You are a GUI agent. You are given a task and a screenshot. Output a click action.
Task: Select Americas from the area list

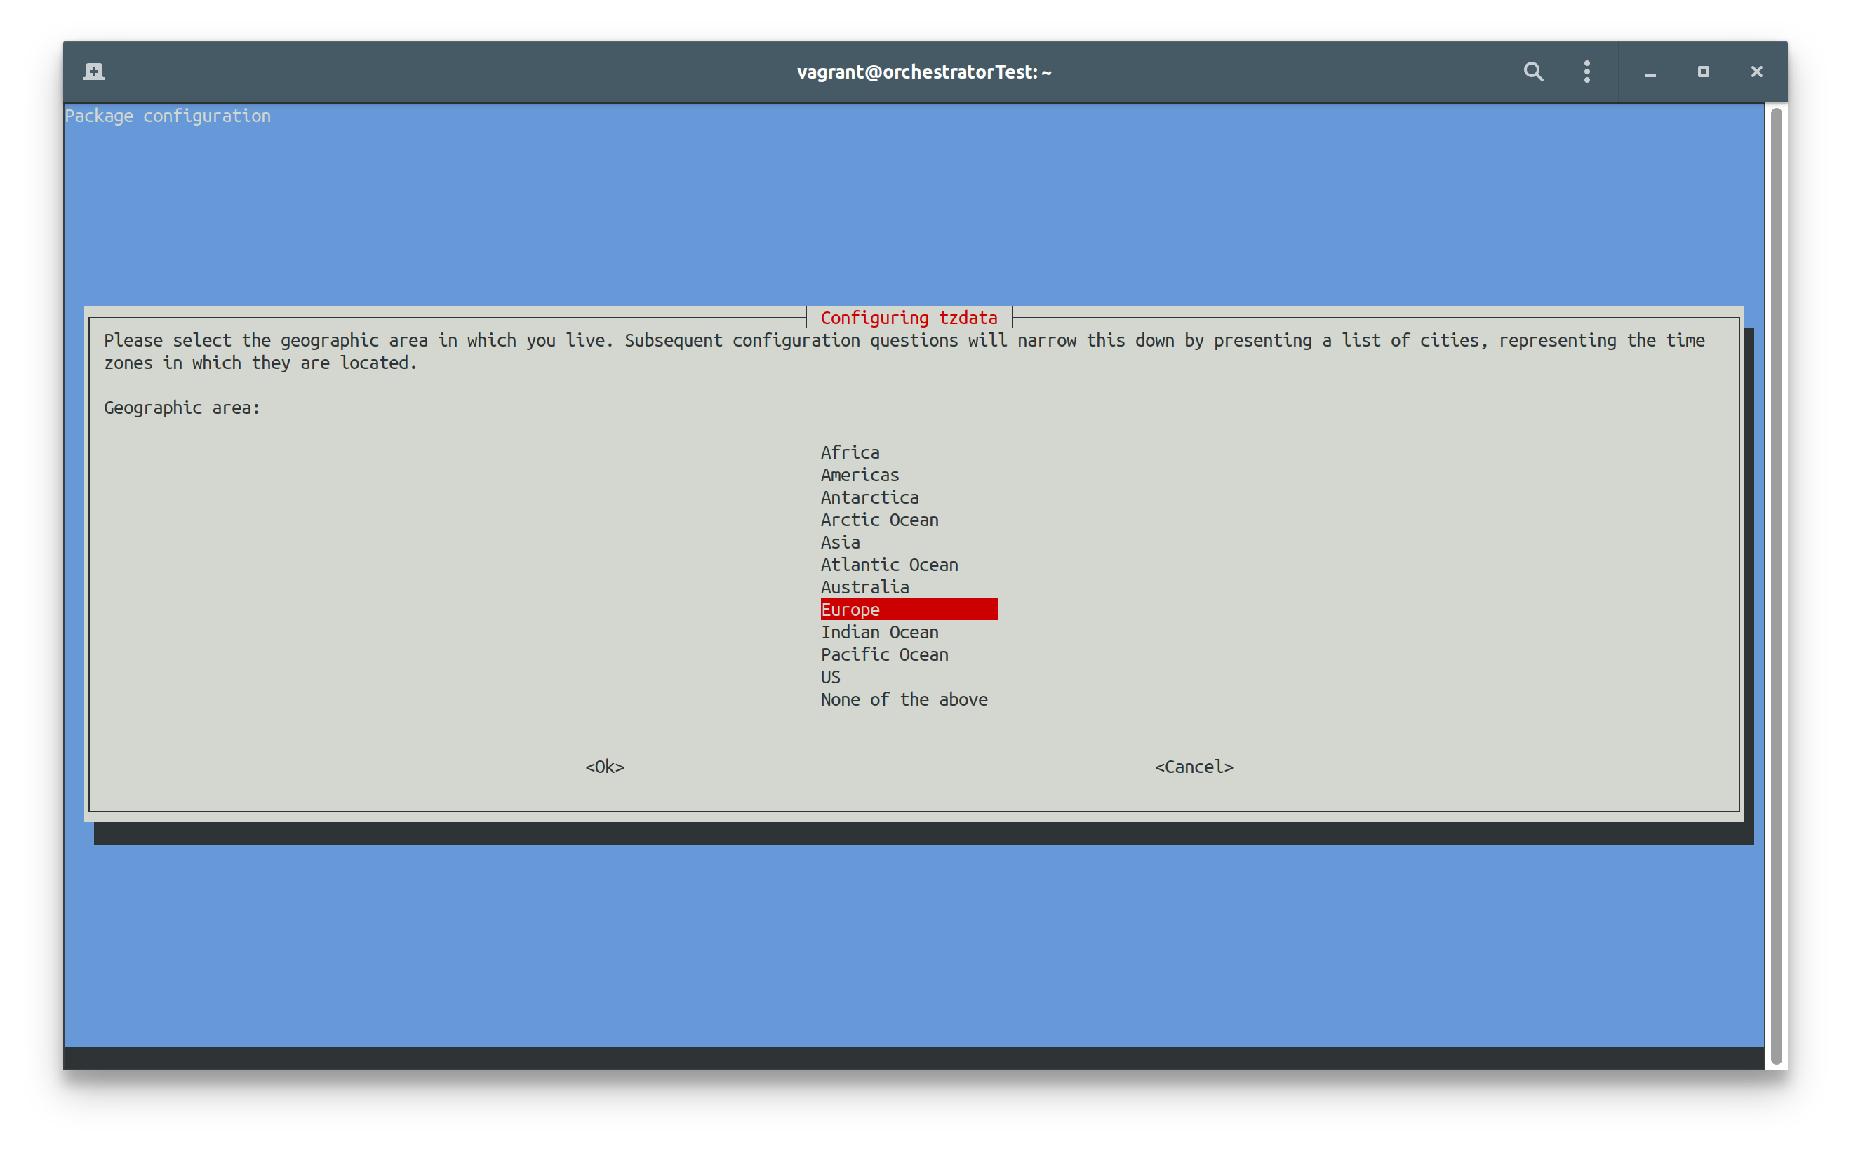coord(860,475)
